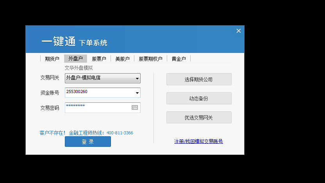Click the 一键通 title text
The height and width of the screenshot is (183, 325).
(59, 41)
